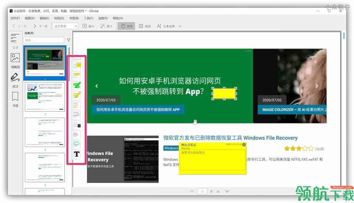Image resolution: width=354 pixels, height=203 pixels.
Task: Open the 视图(V) menu
Action: (30, 18)
